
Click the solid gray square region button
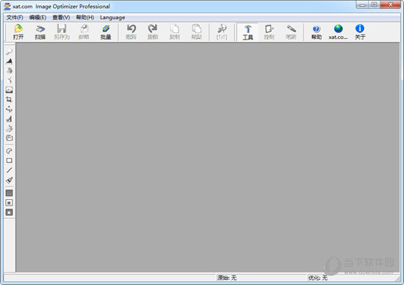point(10,193)
